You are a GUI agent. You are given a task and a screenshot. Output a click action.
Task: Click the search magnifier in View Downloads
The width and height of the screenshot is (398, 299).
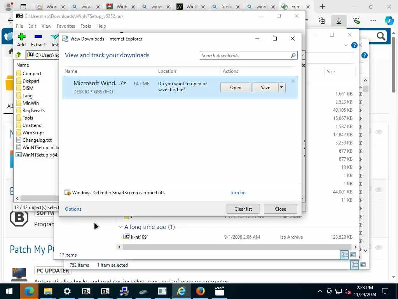pyautogui.click(x=293, y=55)
